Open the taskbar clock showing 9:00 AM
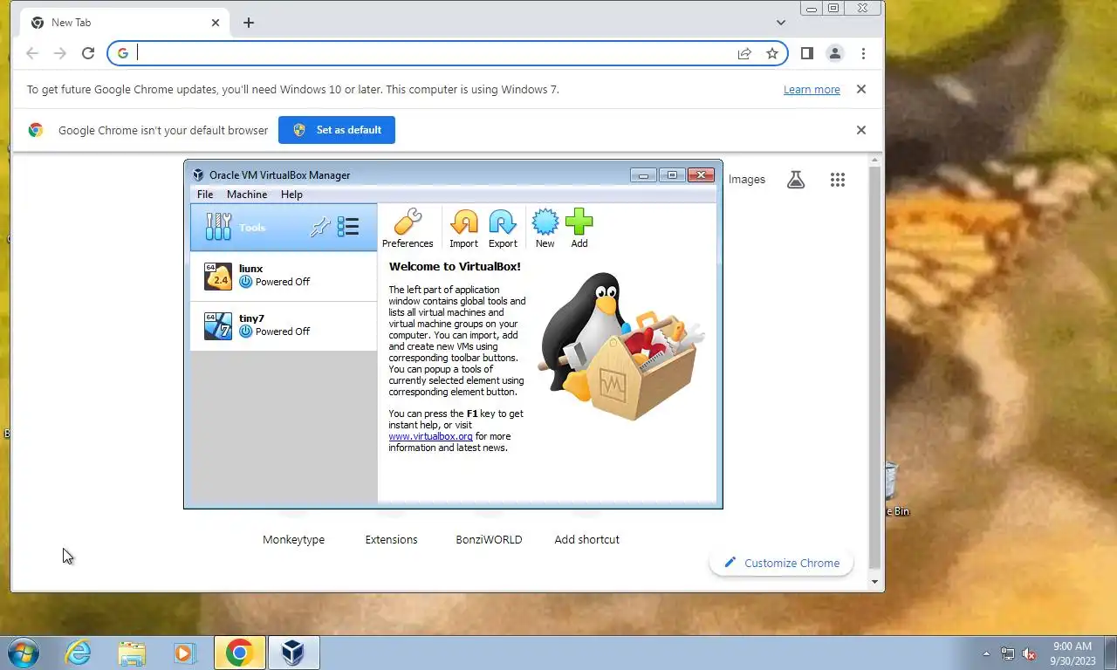 click(x=1072, y=653)
